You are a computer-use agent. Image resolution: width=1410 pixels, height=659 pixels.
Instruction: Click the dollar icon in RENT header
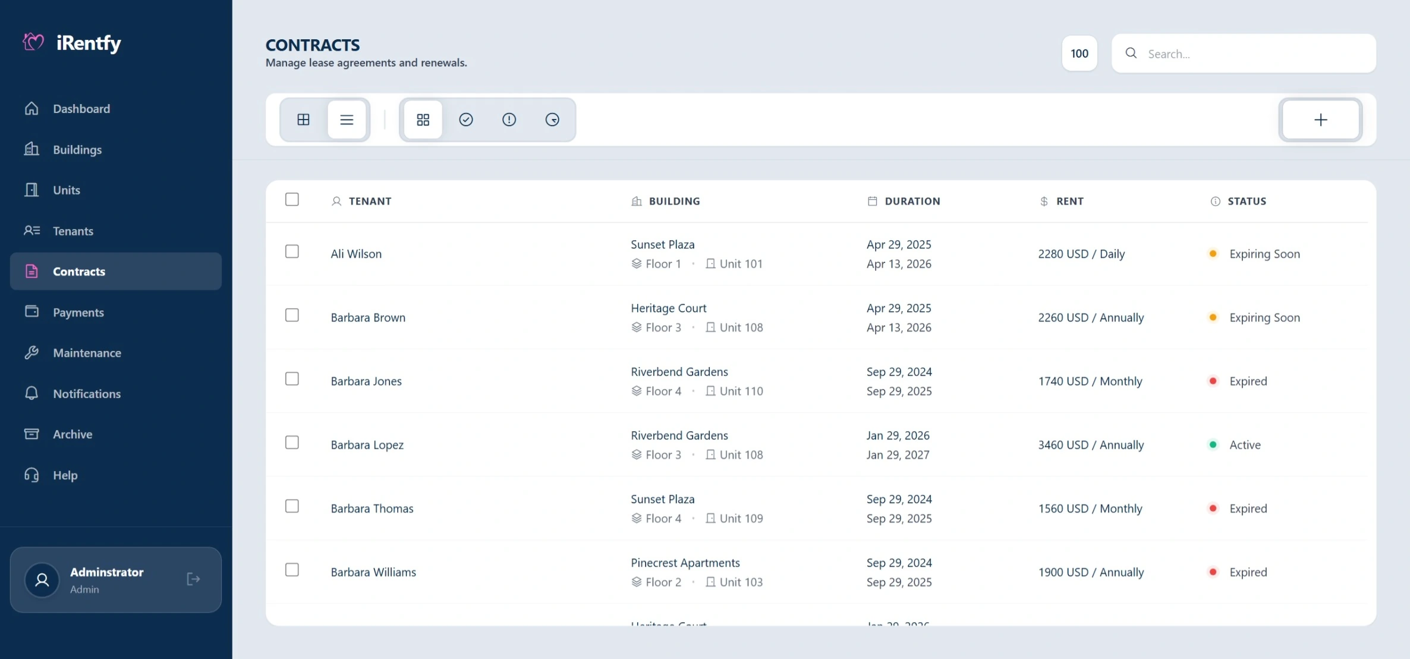1044,201
